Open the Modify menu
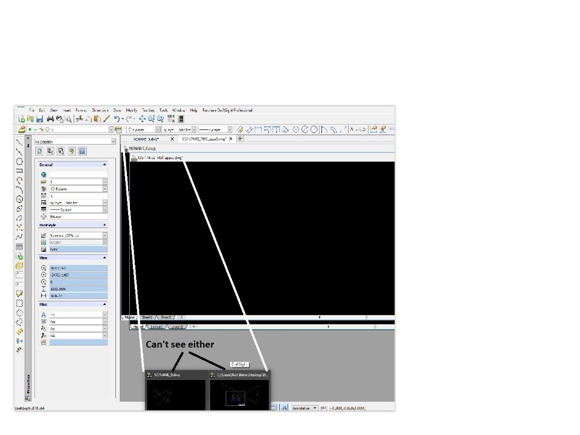Image resolution: width=580 pixels, height=435 pixels. point(131,110)
